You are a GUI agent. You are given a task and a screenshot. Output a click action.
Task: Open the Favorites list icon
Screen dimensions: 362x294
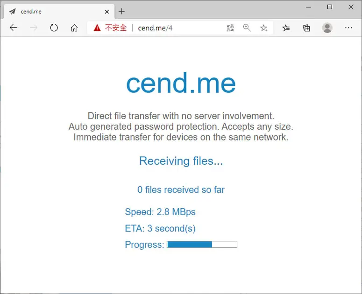tap(286, 28)
